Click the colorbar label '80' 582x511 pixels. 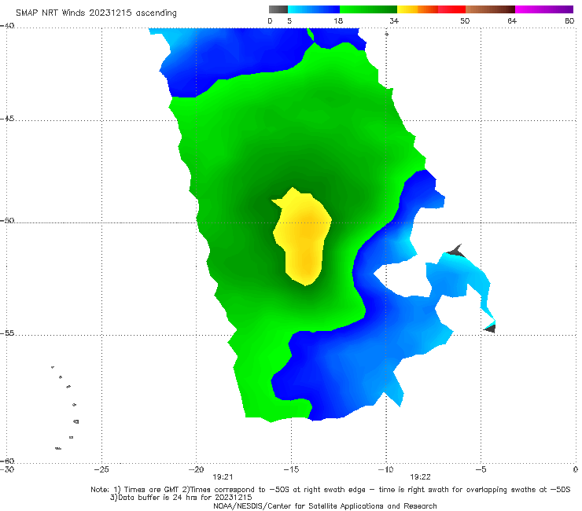569,20
